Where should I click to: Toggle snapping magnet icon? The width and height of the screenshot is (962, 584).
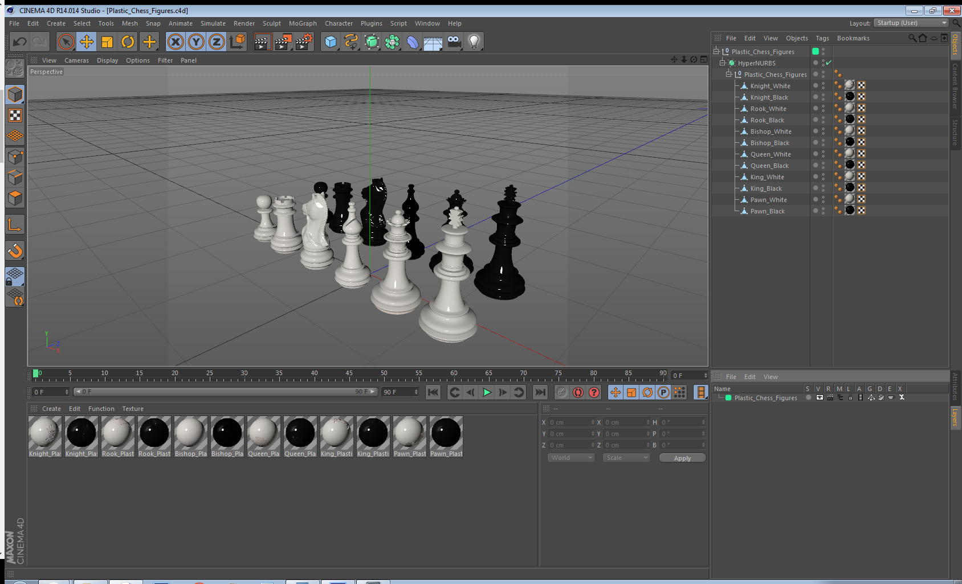click(x=15, y=250)
